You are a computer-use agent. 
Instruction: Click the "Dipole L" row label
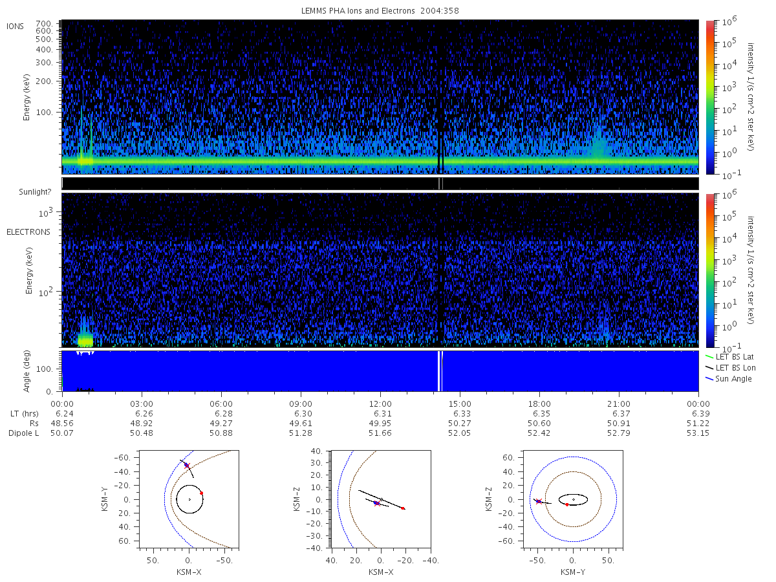coord(23,433)
